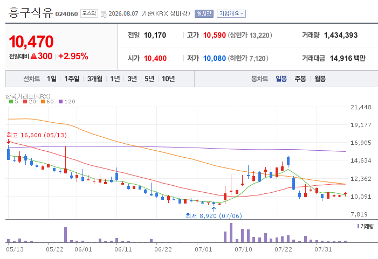
Task: Switch to the 주봉 weekly candle chart
Action: pyautogui.click(x=300, y=79)
